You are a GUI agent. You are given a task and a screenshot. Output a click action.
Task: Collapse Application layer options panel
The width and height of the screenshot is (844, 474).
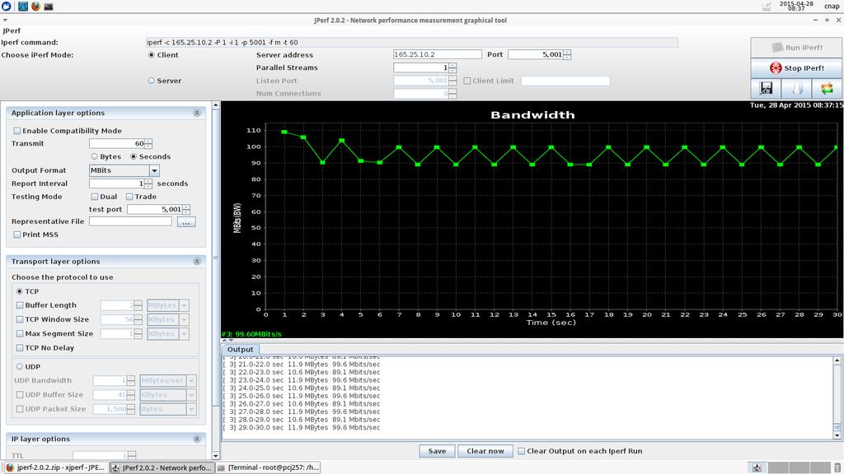(196, 113)
